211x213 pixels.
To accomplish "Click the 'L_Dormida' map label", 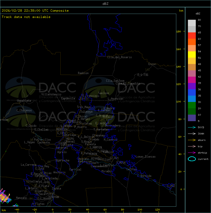I will (144, 176).
